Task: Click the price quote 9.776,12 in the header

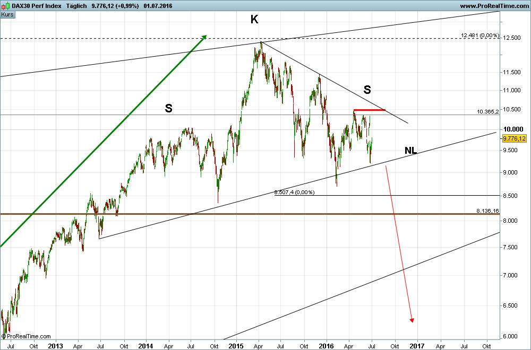Action: 102,4
